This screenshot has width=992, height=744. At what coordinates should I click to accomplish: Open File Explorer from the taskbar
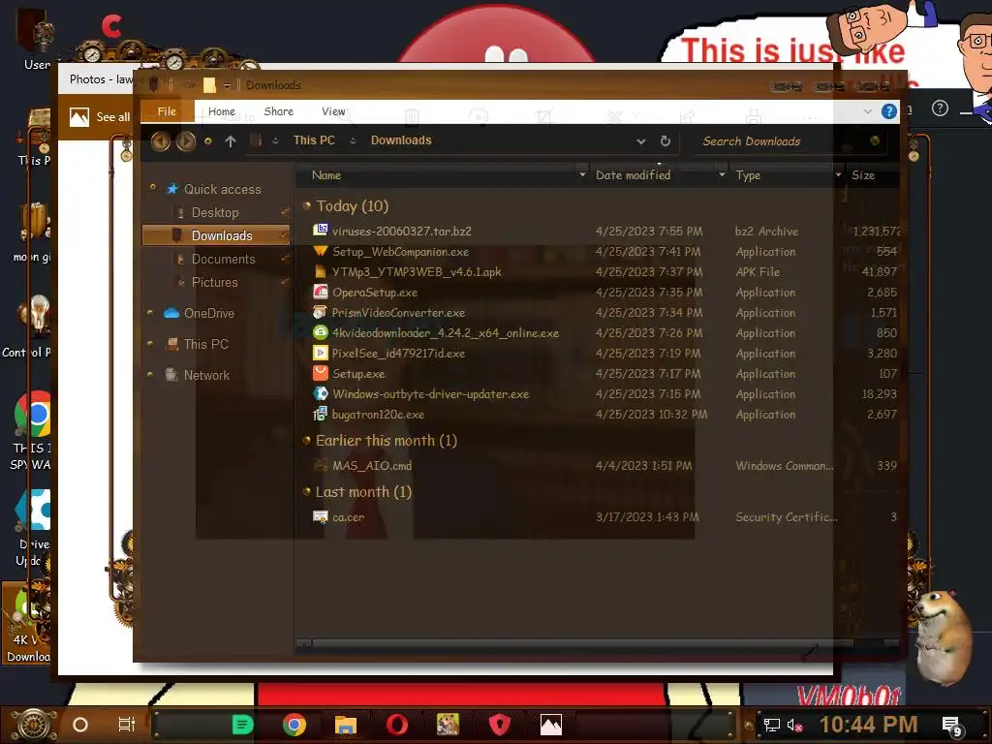coord(346,725)
